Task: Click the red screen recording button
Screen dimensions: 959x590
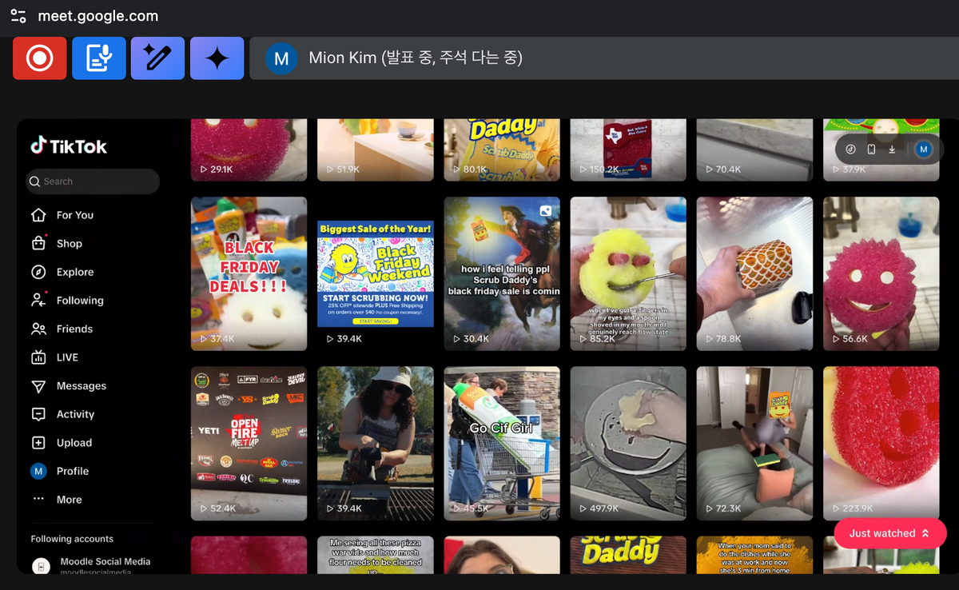Action: pyautogui.click(x=38, y=58)
